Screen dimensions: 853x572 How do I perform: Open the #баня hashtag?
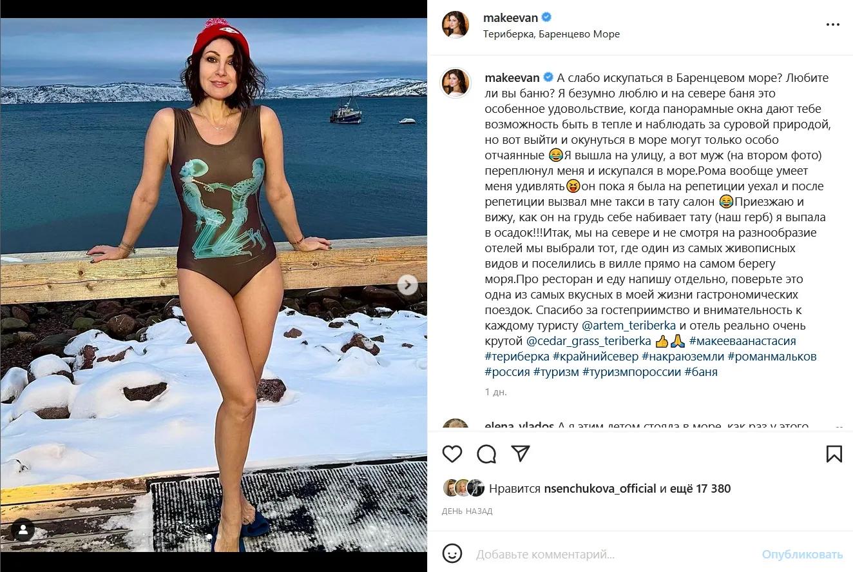pyautogui.click(x=701, y=372)
